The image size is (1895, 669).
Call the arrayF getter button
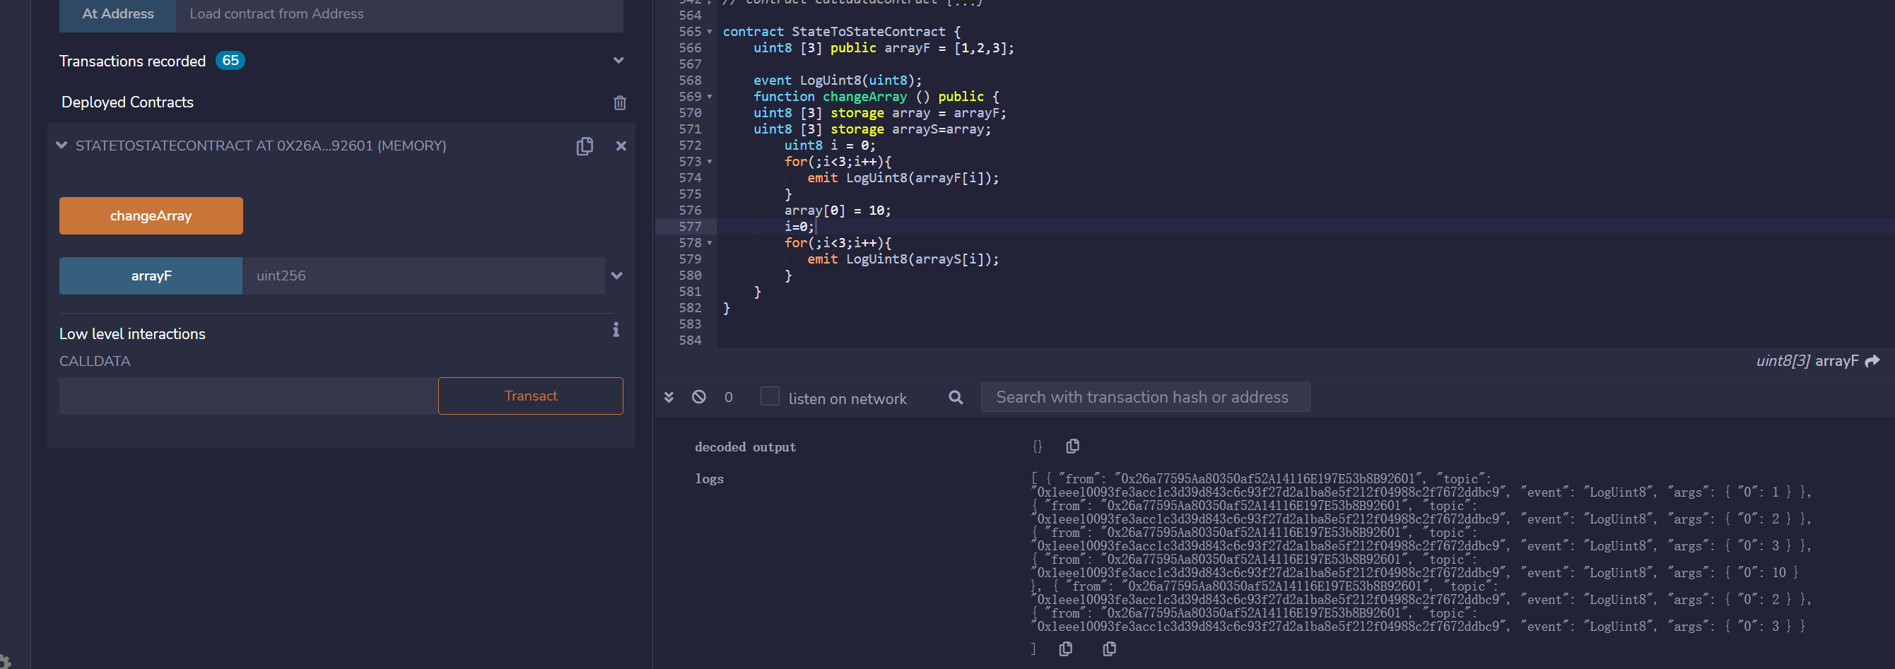(151, 276)
